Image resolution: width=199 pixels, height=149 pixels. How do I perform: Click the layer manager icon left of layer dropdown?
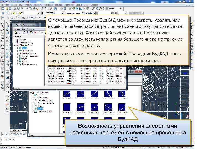tap(3, 13)
